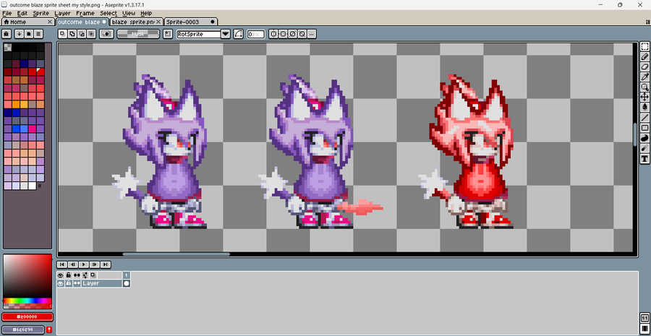The width and height of the screenshot is (651, 336).
Task: Select the Text tool
Action: 644,158
